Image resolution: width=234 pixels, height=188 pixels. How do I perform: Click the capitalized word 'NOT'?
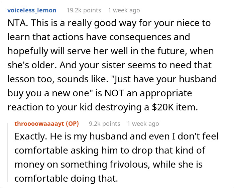(x=114, y=93)
